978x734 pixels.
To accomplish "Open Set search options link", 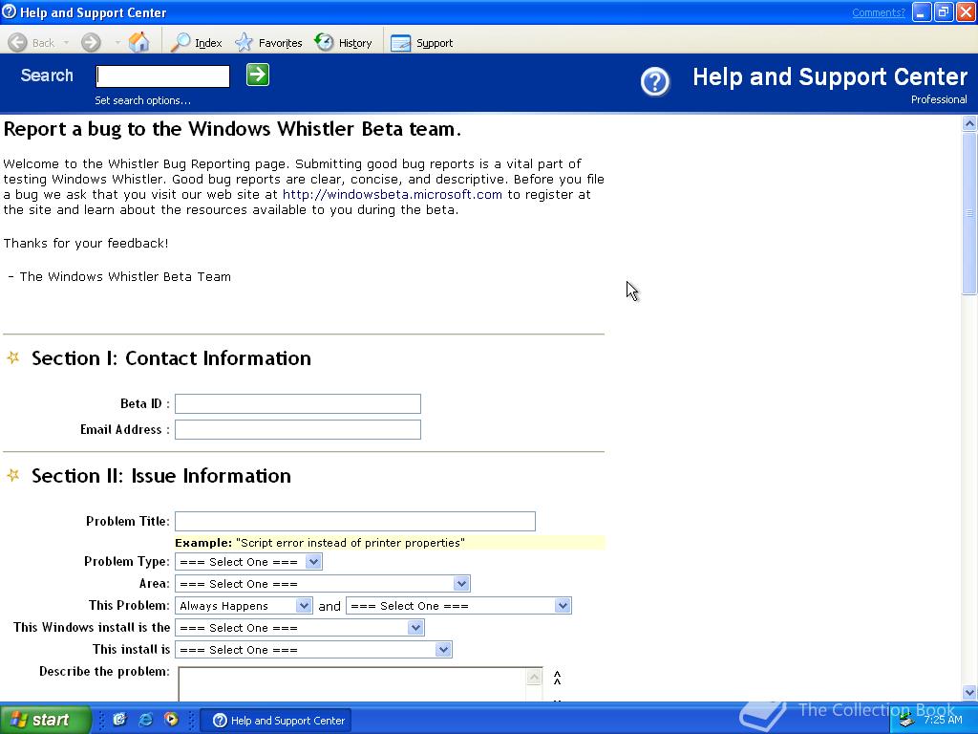I will coord(143,100).
